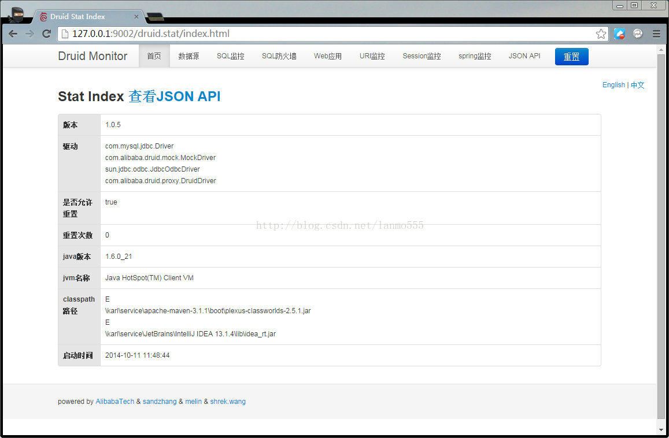
Task: Open the 查看JSON API heading link
Action: point(175,96)
